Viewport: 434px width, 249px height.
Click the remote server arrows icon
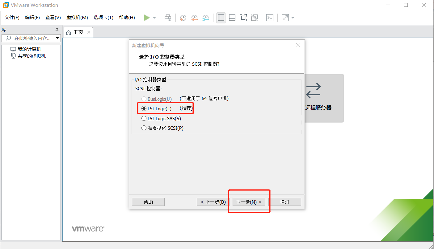point(313,91)
